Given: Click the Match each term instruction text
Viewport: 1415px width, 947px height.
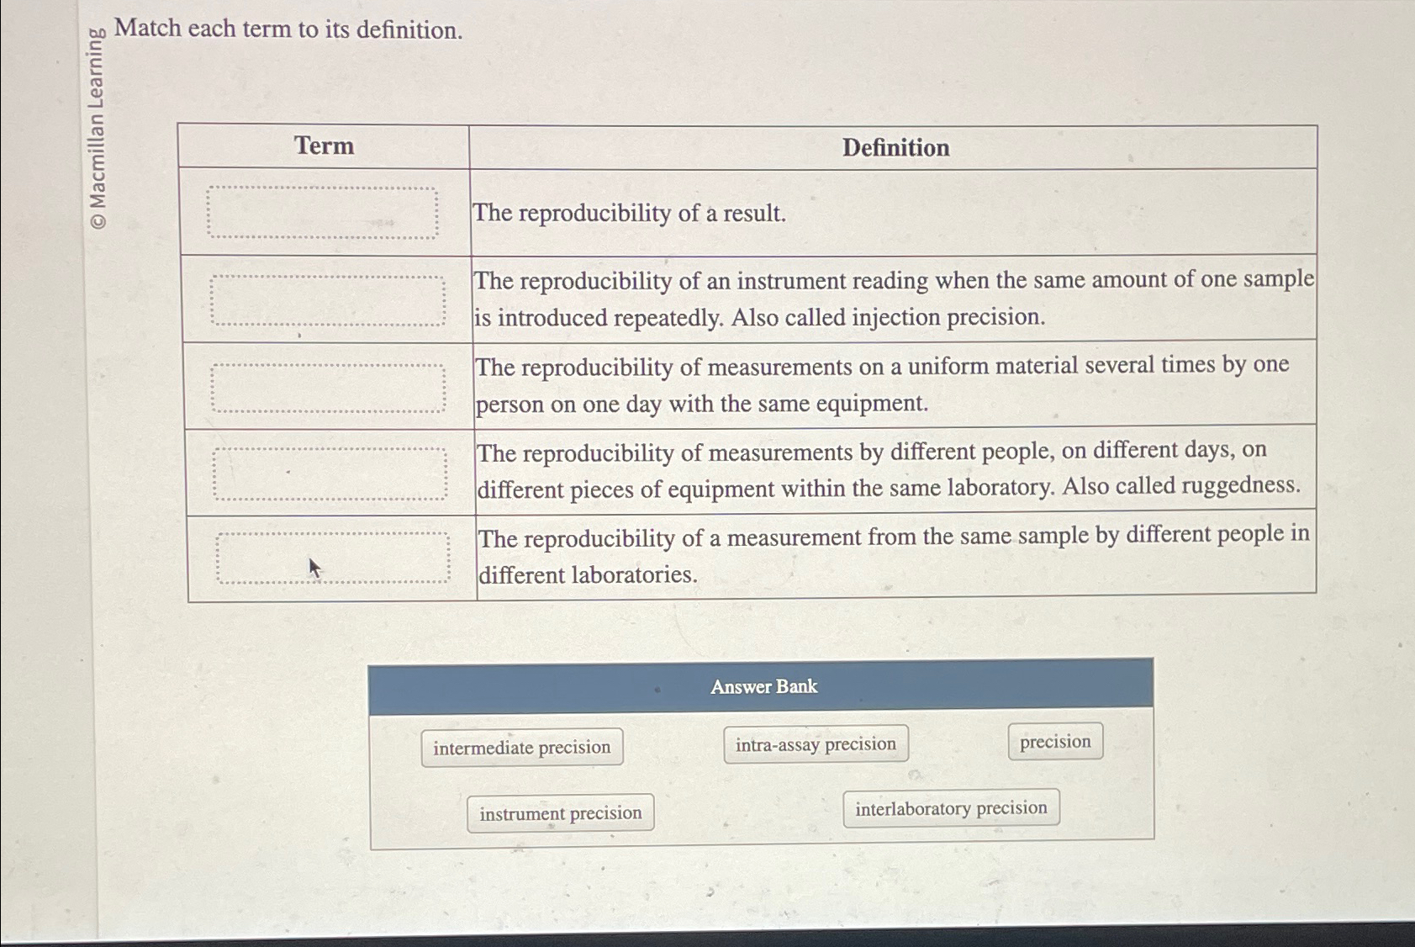Looking at the screenshot, I should coord(288,30).
